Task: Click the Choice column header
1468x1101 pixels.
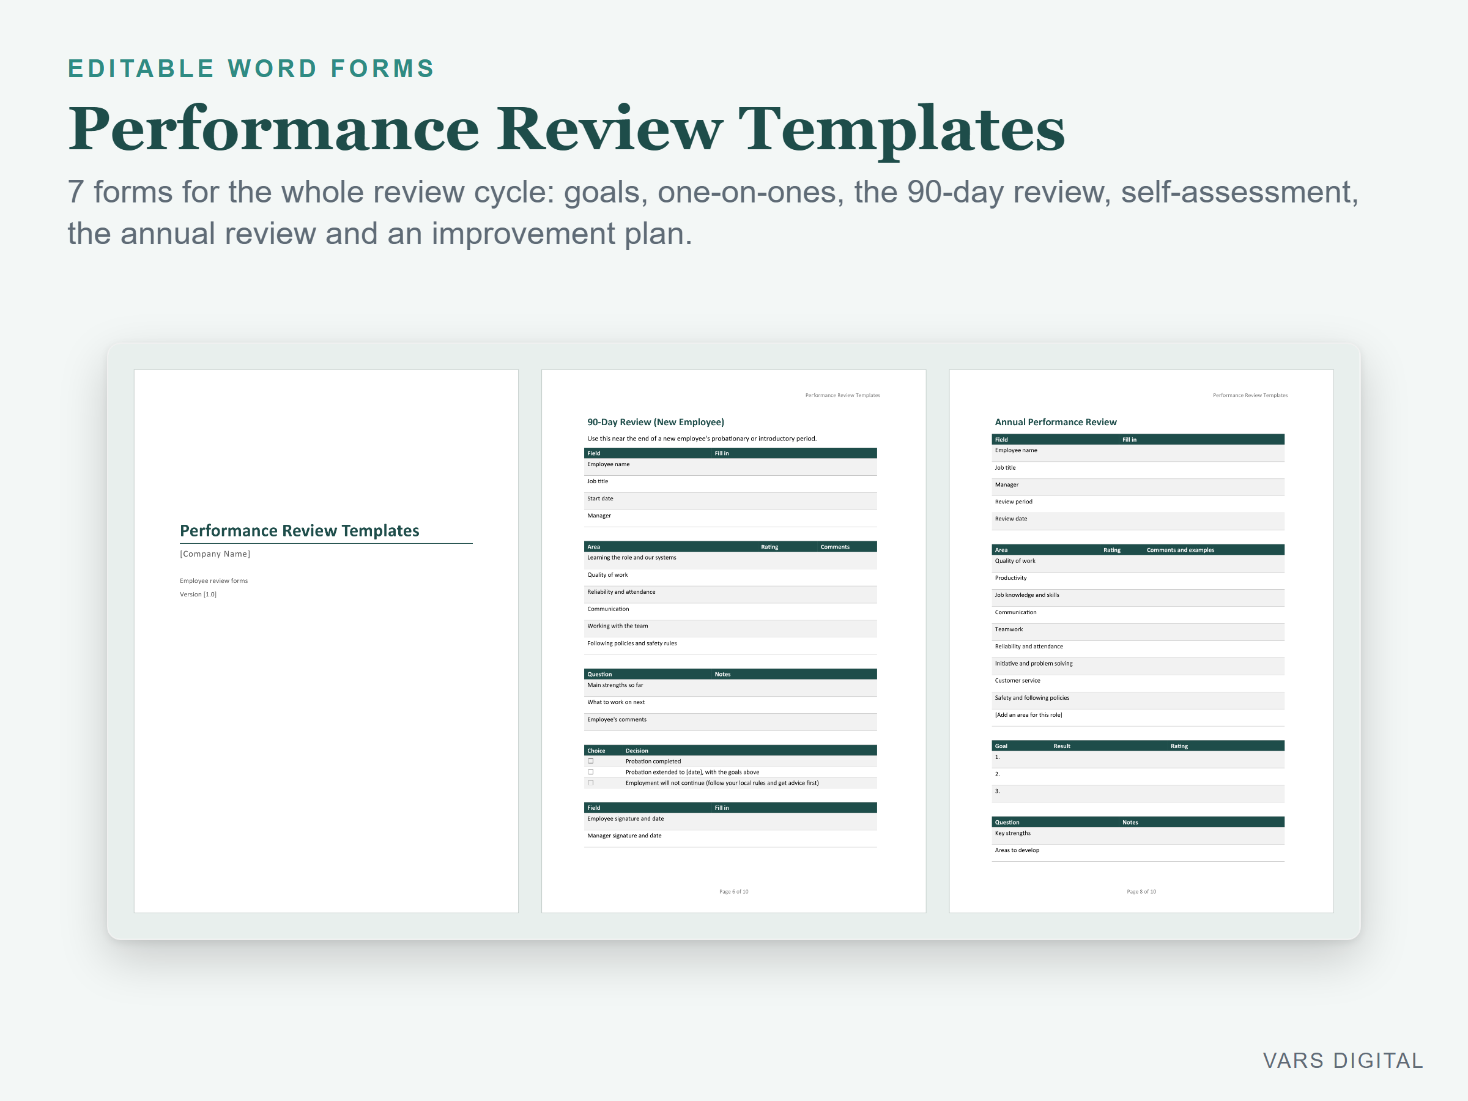Action: coord(596,751)
